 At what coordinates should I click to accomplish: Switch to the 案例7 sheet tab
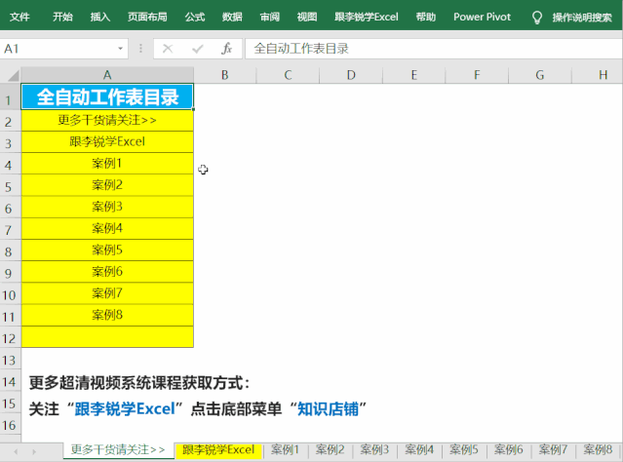(x=553, y=450)
